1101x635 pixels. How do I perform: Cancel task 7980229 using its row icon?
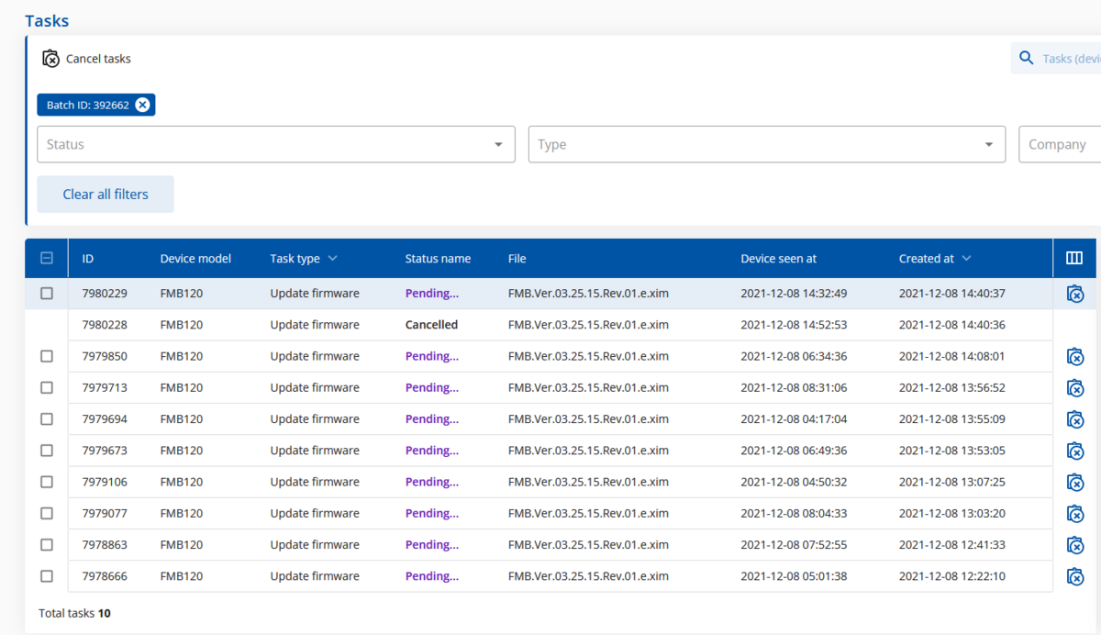1075,294
